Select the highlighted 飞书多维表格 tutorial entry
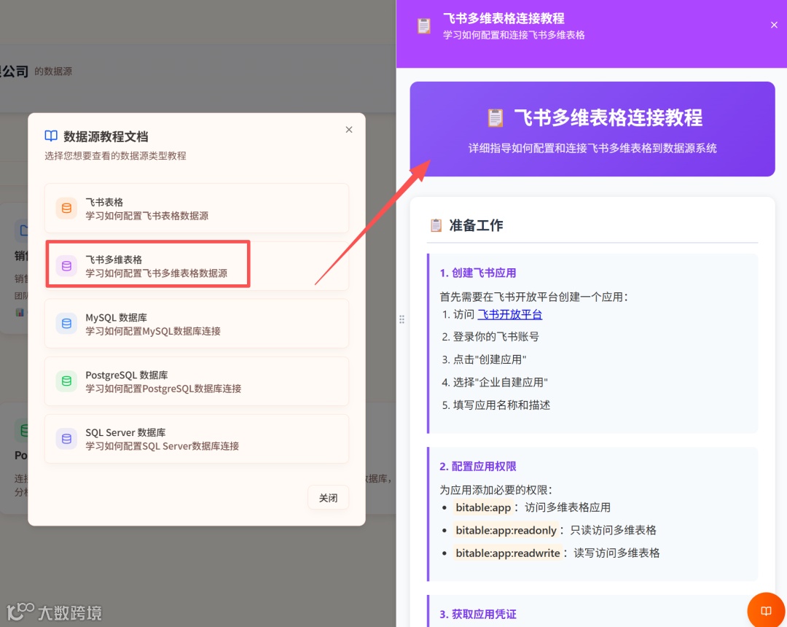The height and width of the screenshot is (627, 787). click(148, 264)
